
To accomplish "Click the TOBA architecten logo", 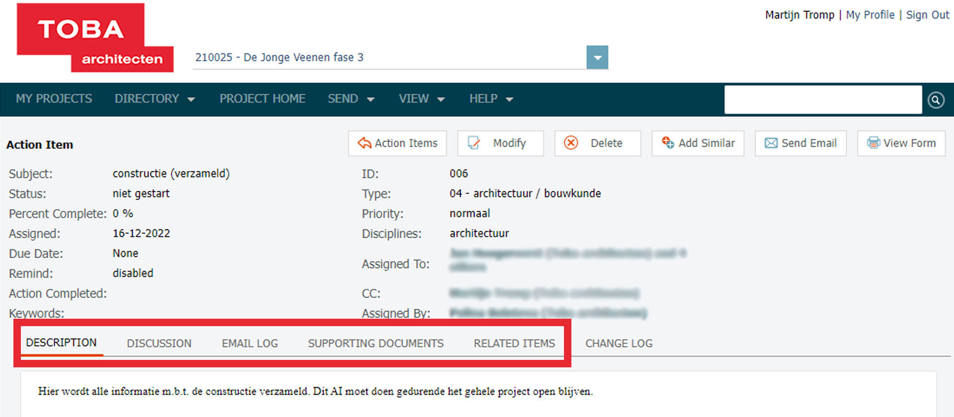I will (94, 39).
